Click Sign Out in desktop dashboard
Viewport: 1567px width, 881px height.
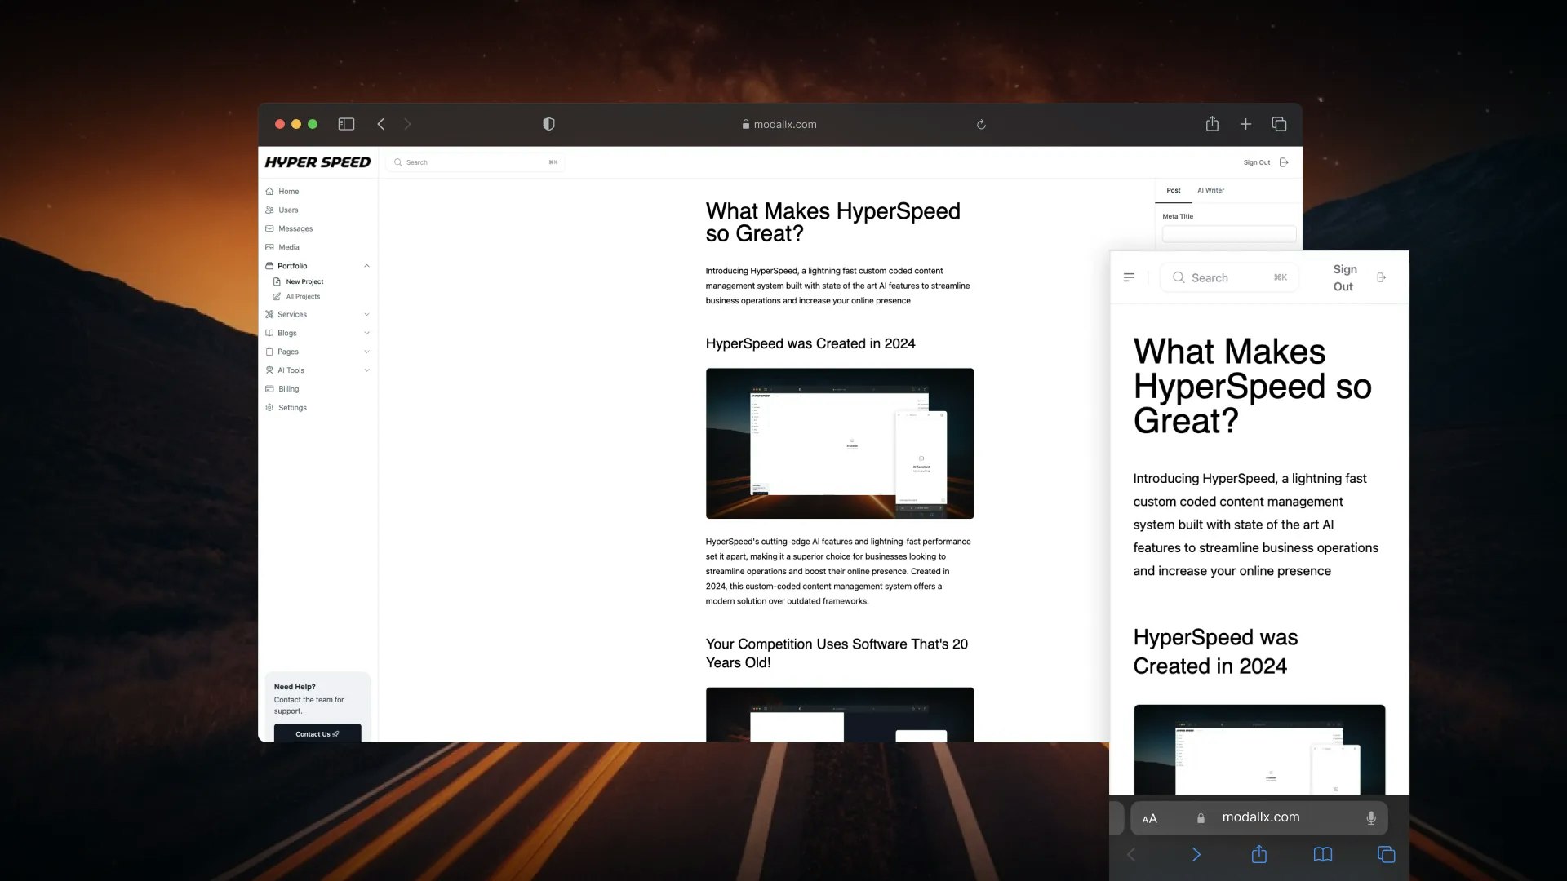click(1257, 162)
